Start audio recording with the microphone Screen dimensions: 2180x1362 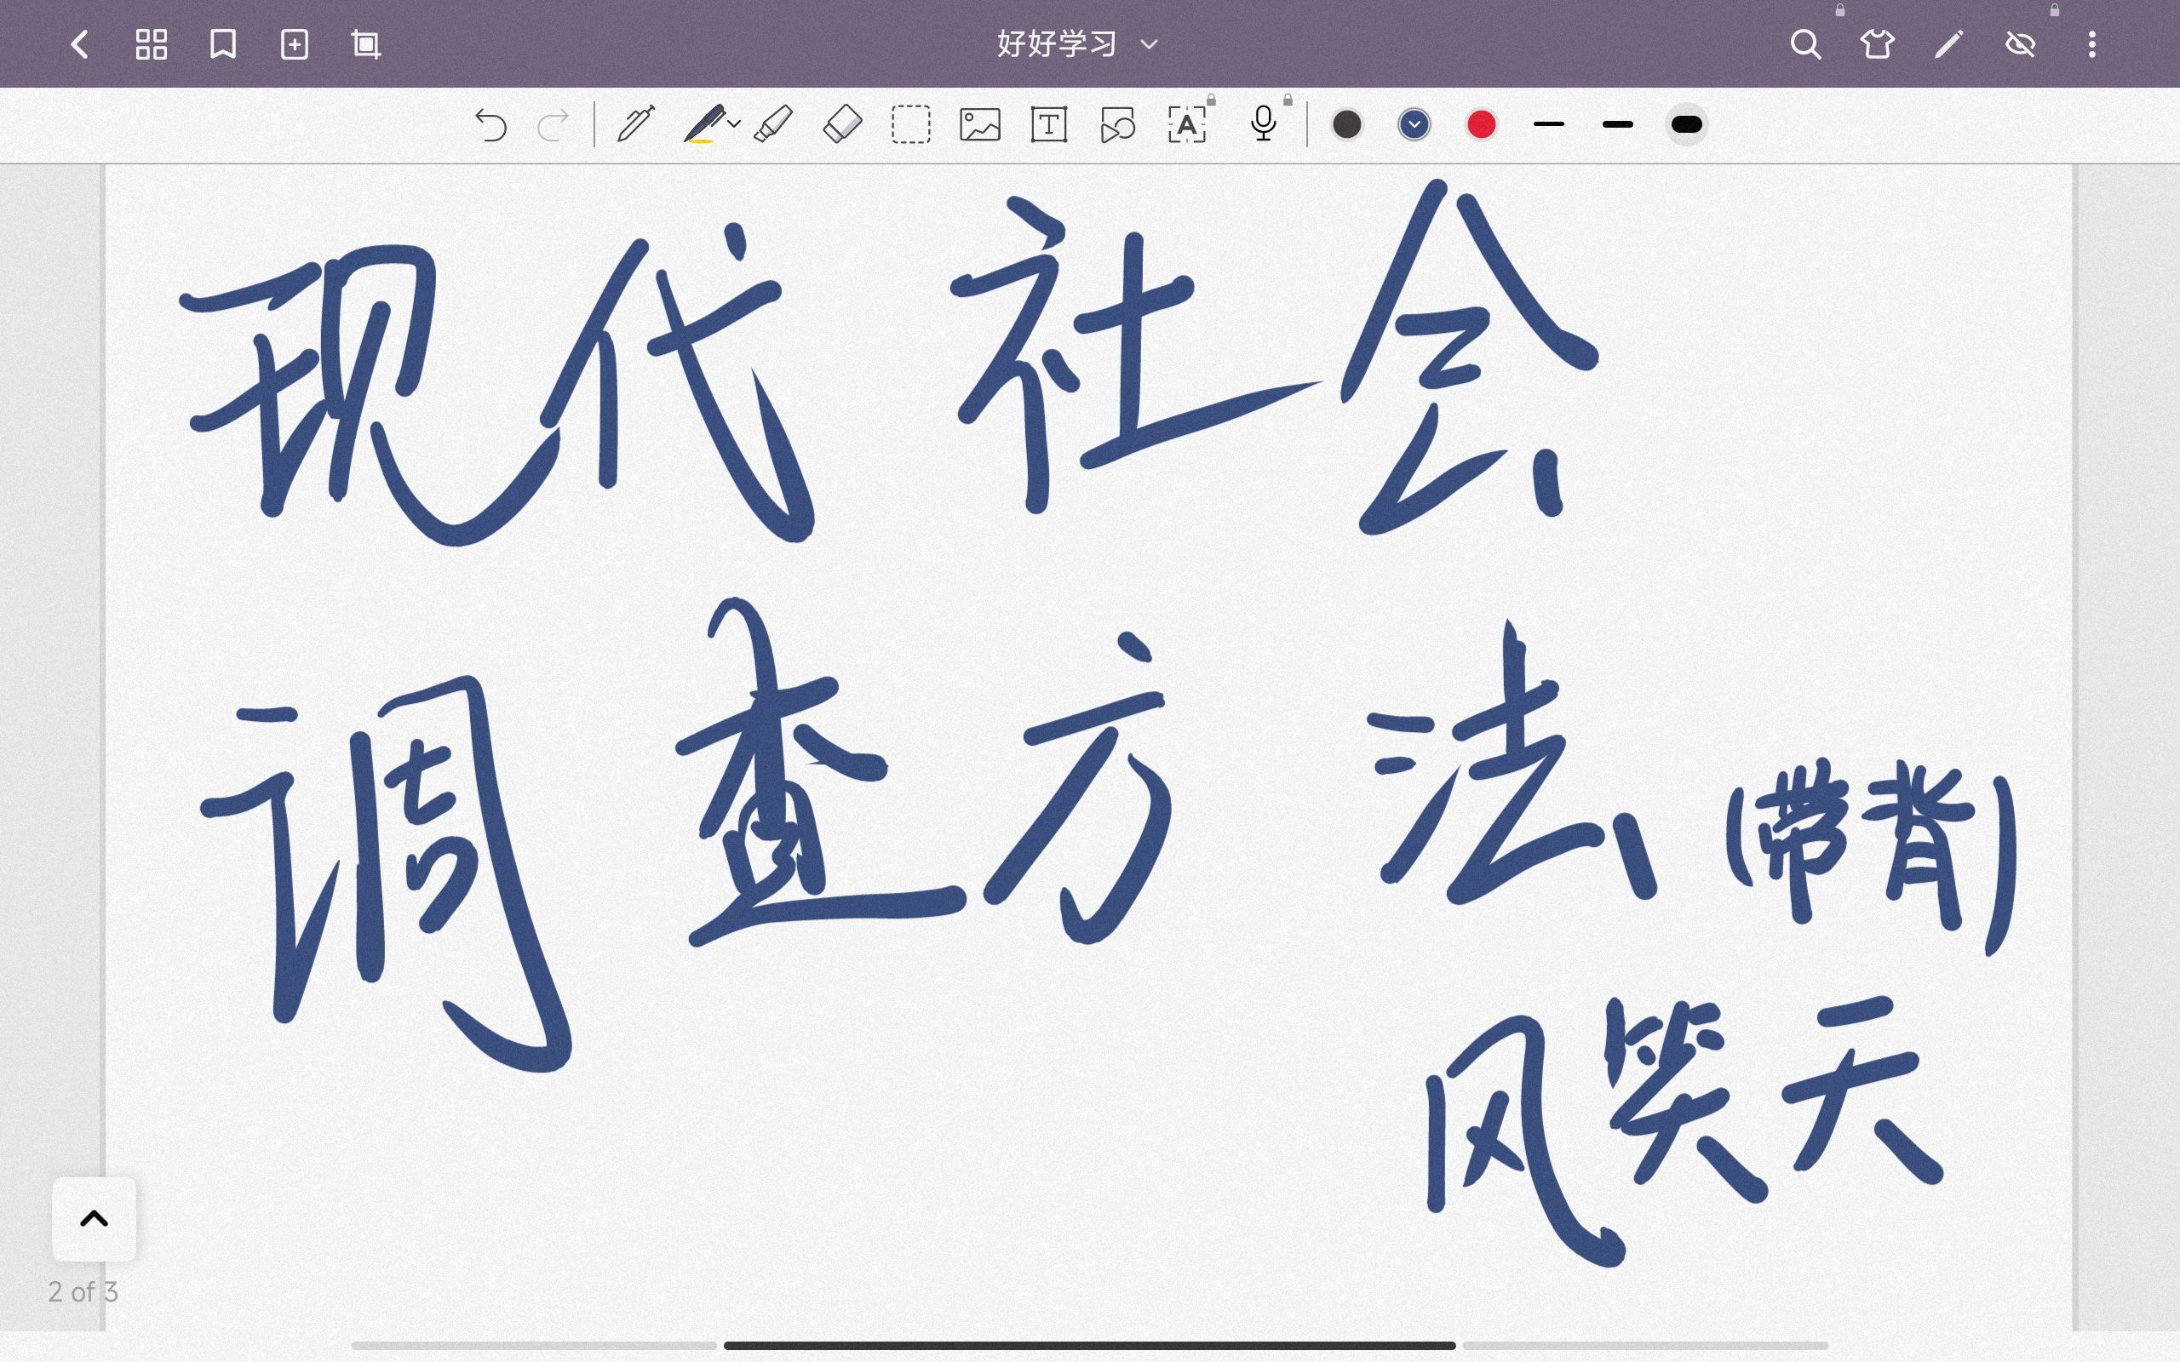click(x=1264, y=124)
